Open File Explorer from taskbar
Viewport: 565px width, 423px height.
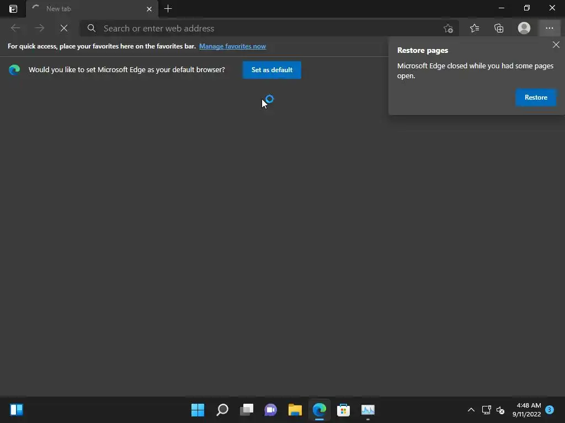click(295, 410)
